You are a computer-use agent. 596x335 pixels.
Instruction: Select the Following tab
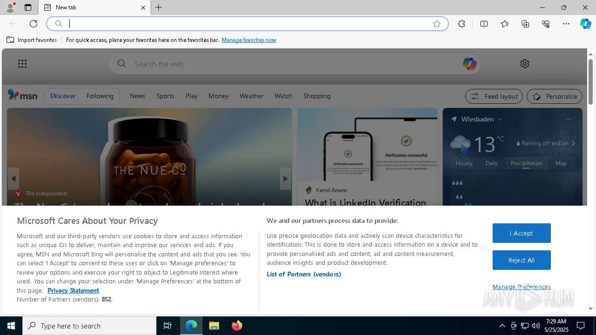tap(100, 96)
